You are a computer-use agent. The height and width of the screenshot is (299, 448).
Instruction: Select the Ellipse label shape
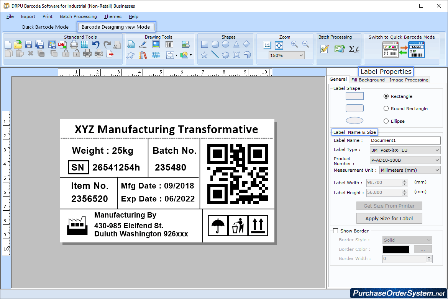[x=386, y=121]
